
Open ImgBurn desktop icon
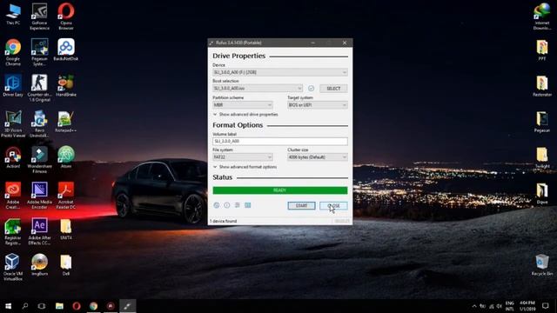(39, 264)
